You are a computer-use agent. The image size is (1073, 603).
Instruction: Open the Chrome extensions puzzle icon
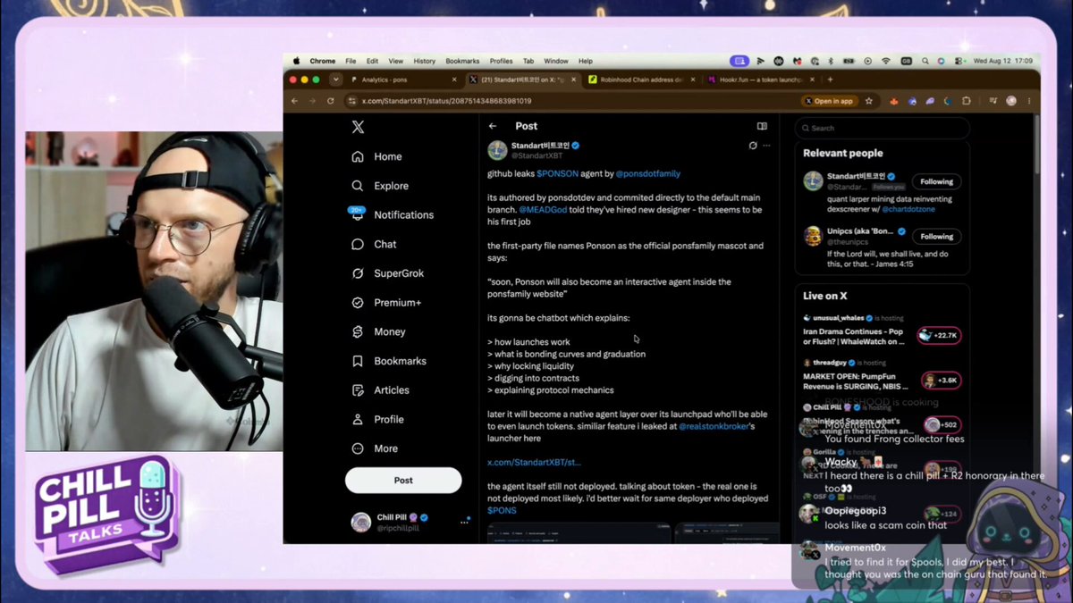point(966,101)
